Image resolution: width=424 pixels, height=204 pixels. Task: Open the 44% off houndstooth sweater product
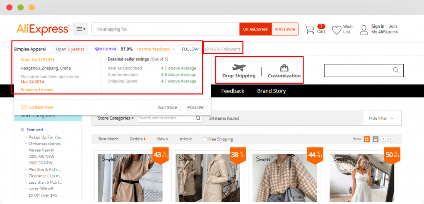pos(285,178)
